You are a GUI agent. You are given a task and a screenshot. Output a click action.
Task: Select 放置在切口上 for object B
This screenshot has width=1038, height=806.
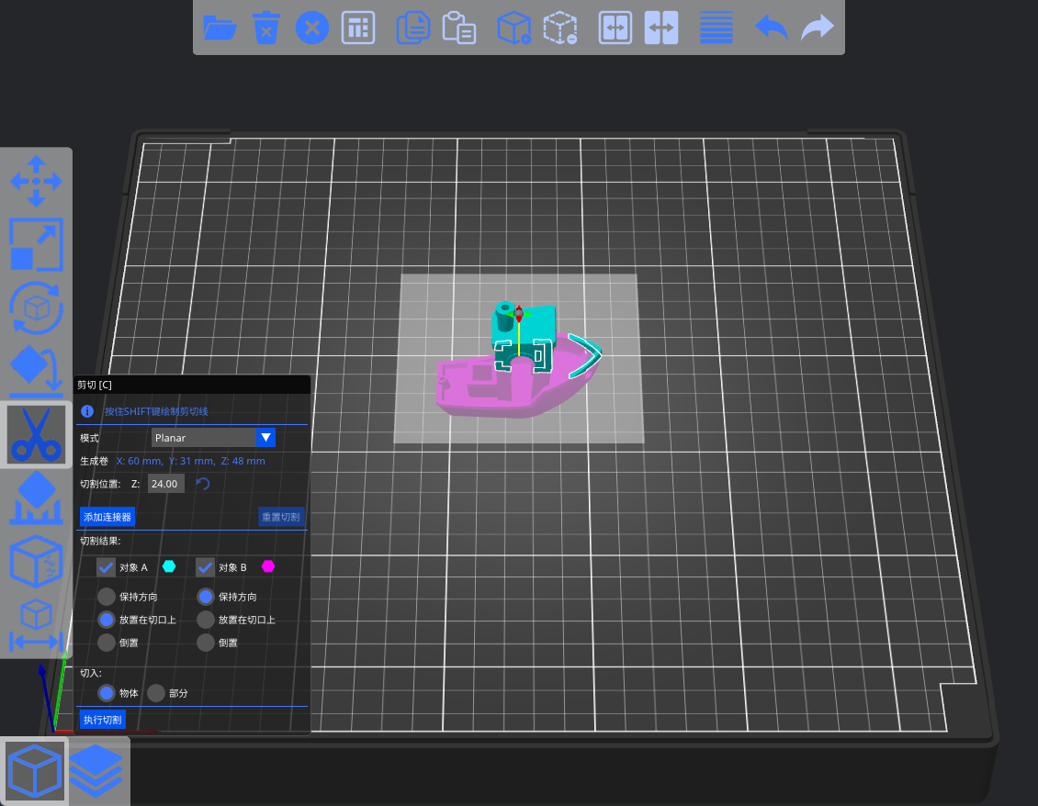click(205, 620)
